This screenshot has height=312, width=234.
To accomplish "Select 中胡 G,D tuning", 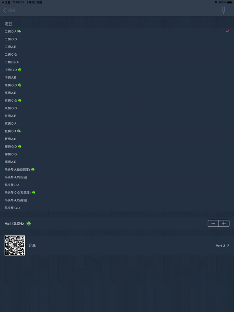I will point(117,70).
